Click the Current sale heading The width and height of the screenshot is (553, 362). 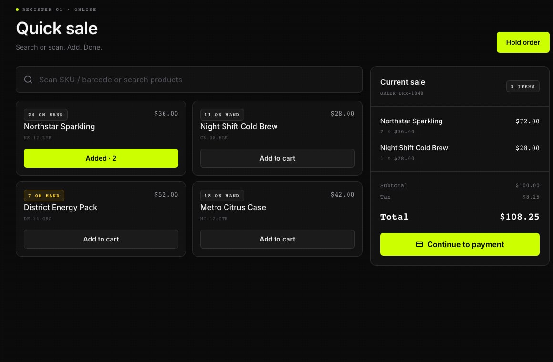[402, 82]
